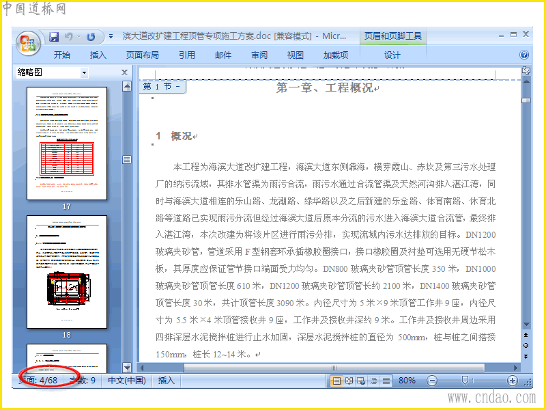Go to the 加载项 ribbon tab
The image size is (546, 410).
(x=336, y=55)
